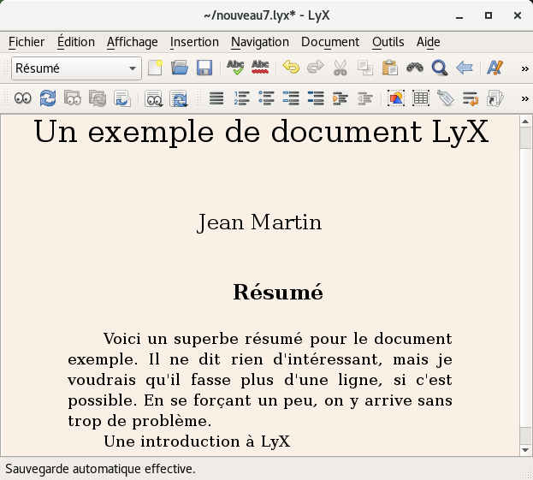Save the document with floppy icon

[x=204, y=68]
